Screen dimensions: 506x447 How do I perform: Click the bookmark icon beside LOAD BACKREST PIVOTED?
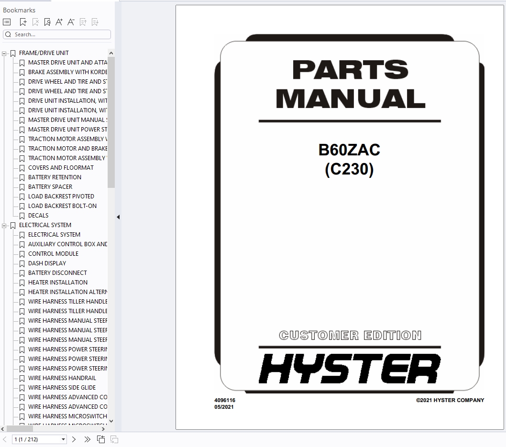[x=22, y=197]
